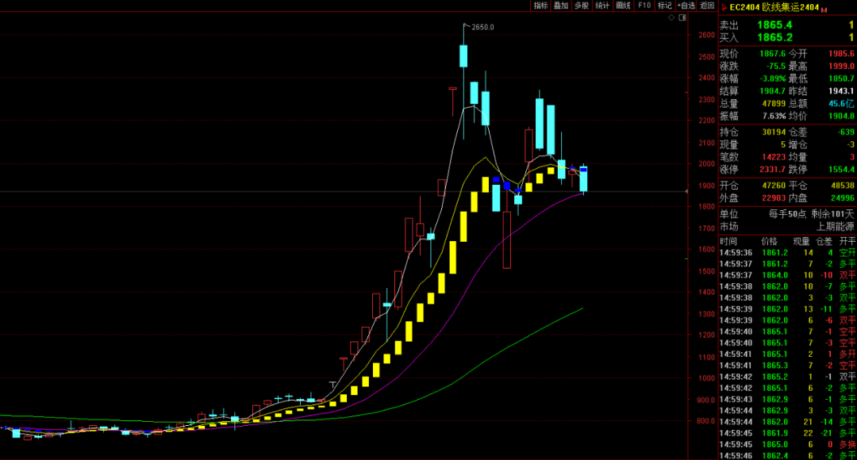Click the 现价 value 1867.6
Image resolution: width=857 pixels, height=460 pixels.
pos(772,54)
